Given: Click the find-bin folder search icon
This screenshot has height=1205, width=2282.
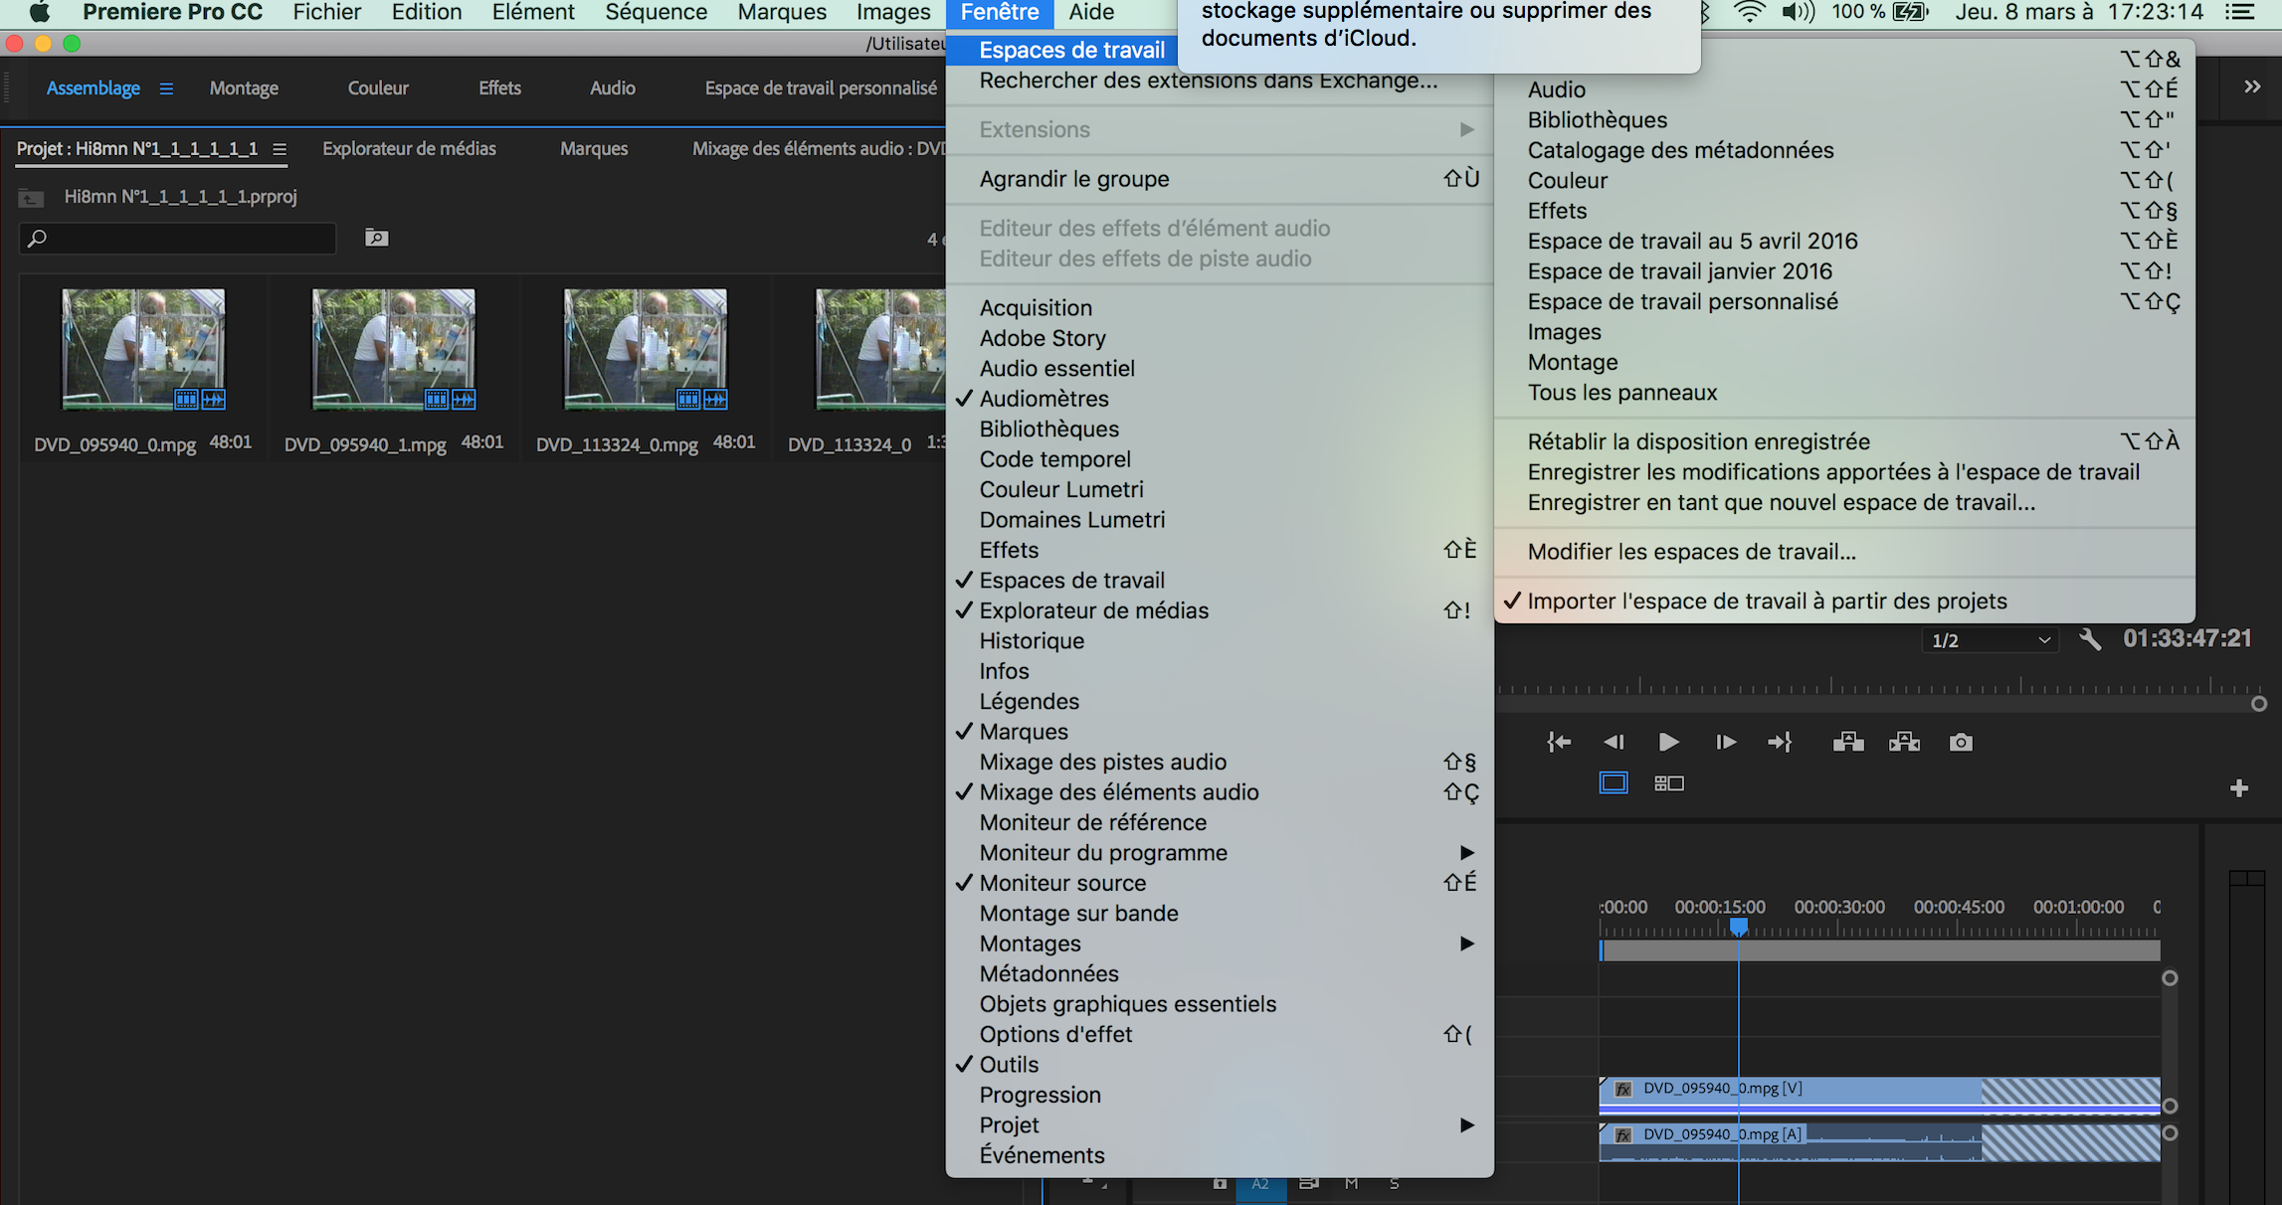Looking at the screenshot, I should [376, 238].
